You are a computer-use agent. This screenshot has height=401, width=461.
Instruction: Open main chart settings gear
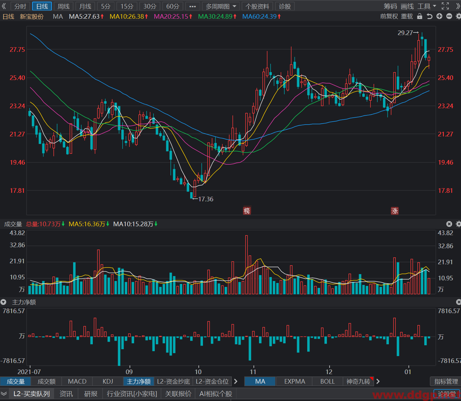coord(458,16)
